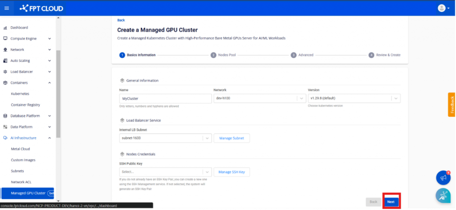Click the Database Platform icon
The image size is (456, 210).
pos(5,116)
